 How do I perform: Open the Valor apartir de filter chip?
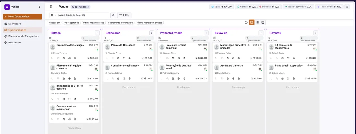[x=72, y=23]
